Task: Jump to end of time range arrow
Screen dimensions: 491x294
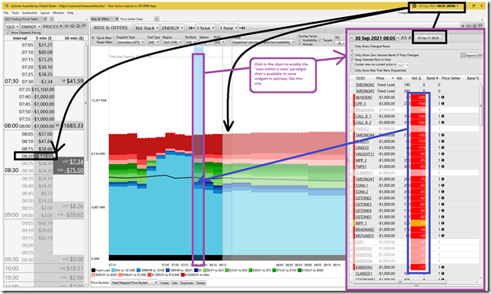Action: click(x=242, y=28)
